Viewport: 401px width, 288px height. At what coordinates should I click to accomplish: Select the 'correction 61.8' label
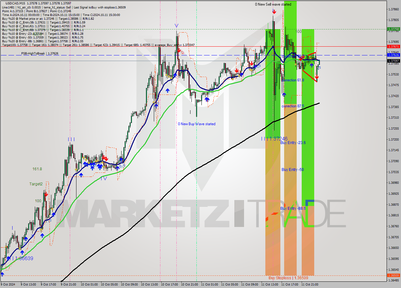pyautogui.click(x=293, y=80)
